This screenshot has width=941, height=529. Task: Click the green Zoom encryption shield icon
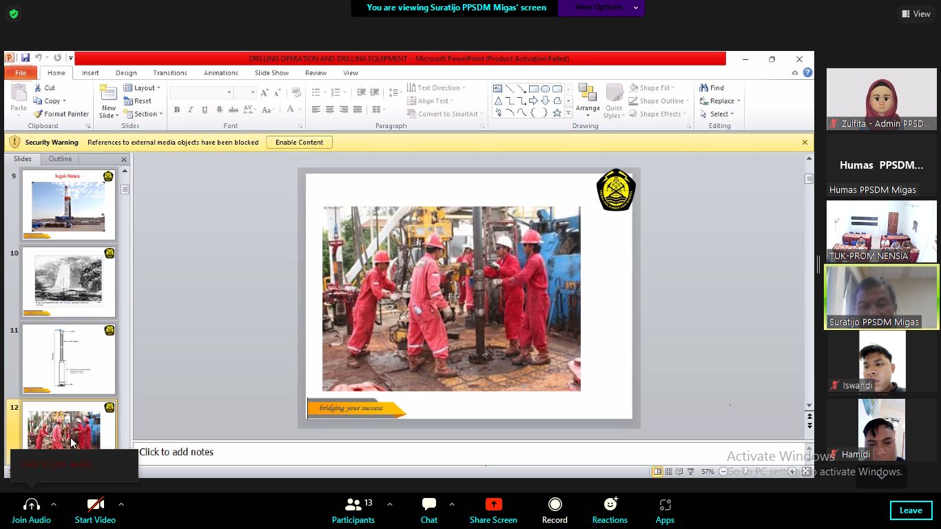click(14, 14)
